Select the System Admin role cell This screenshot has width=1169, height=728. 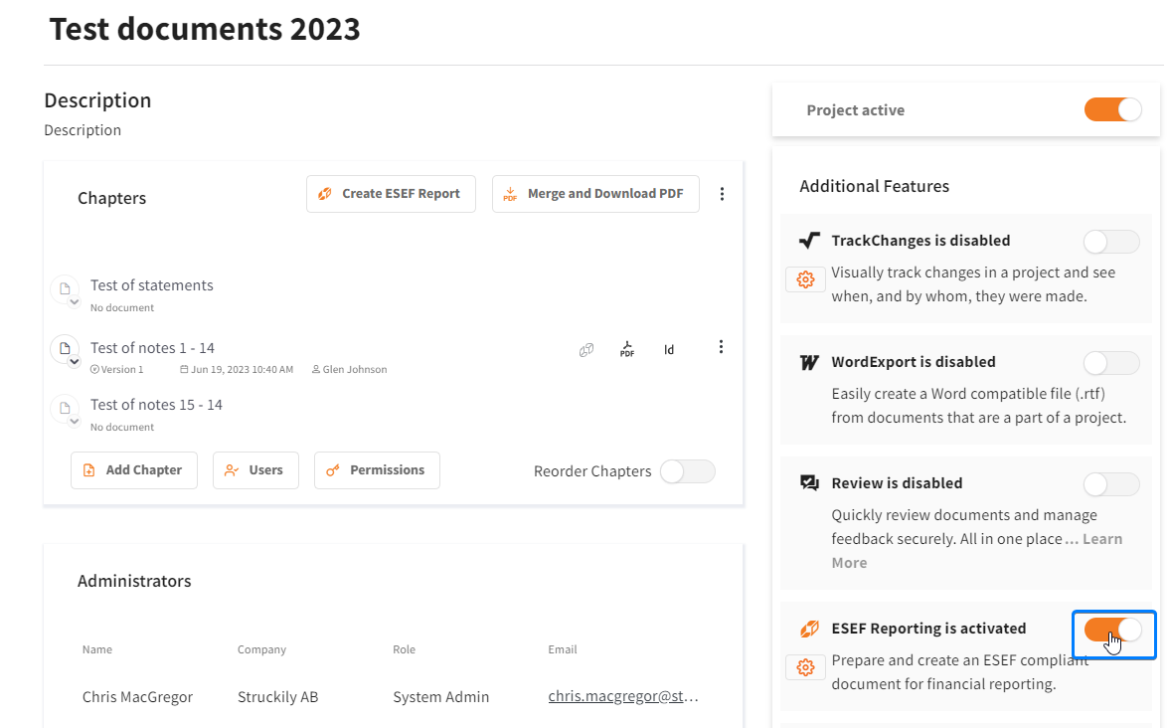pos(440,696)
